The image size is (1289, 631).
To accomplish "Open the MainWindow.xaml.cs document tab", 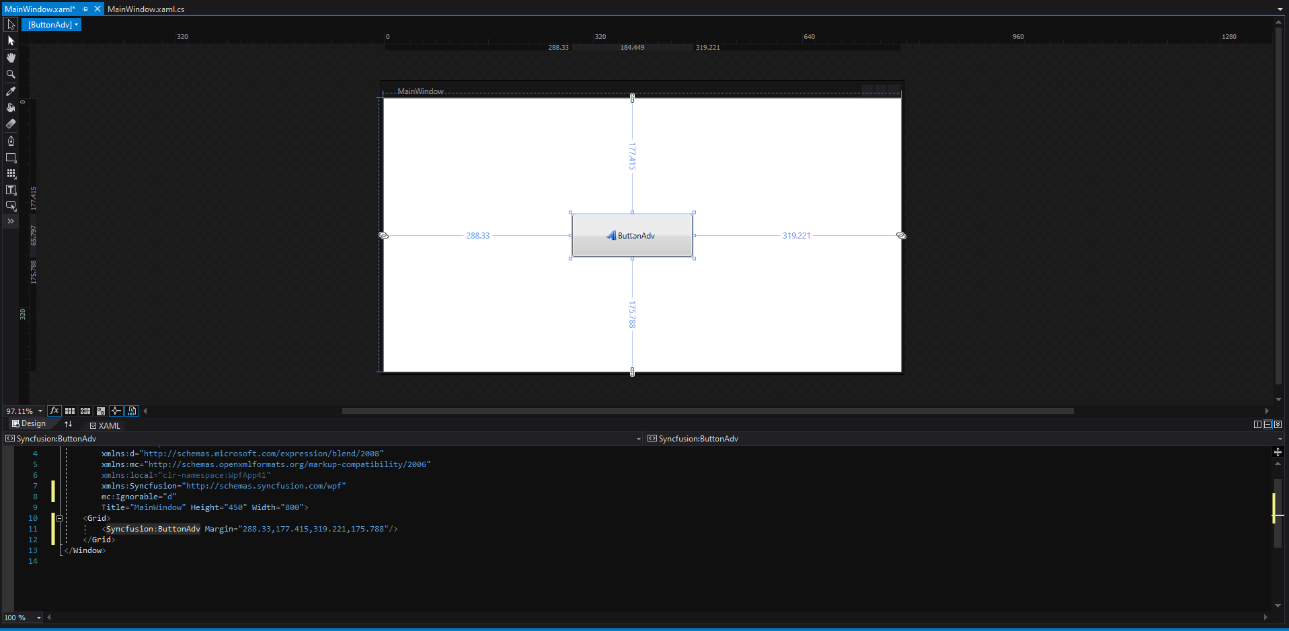I will click(146, 9).
